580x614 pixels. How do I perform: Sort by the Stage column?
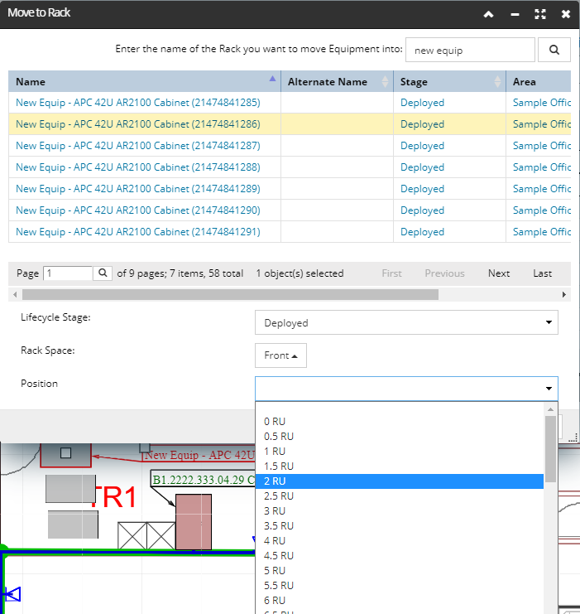[x=449, y=81]
